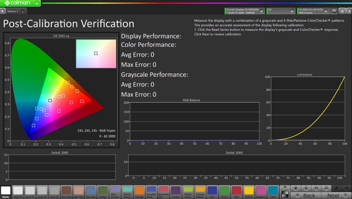The width and height of the screenshot is (352, 199).
Task: Select the White color patch
Action: coord(6,192)
